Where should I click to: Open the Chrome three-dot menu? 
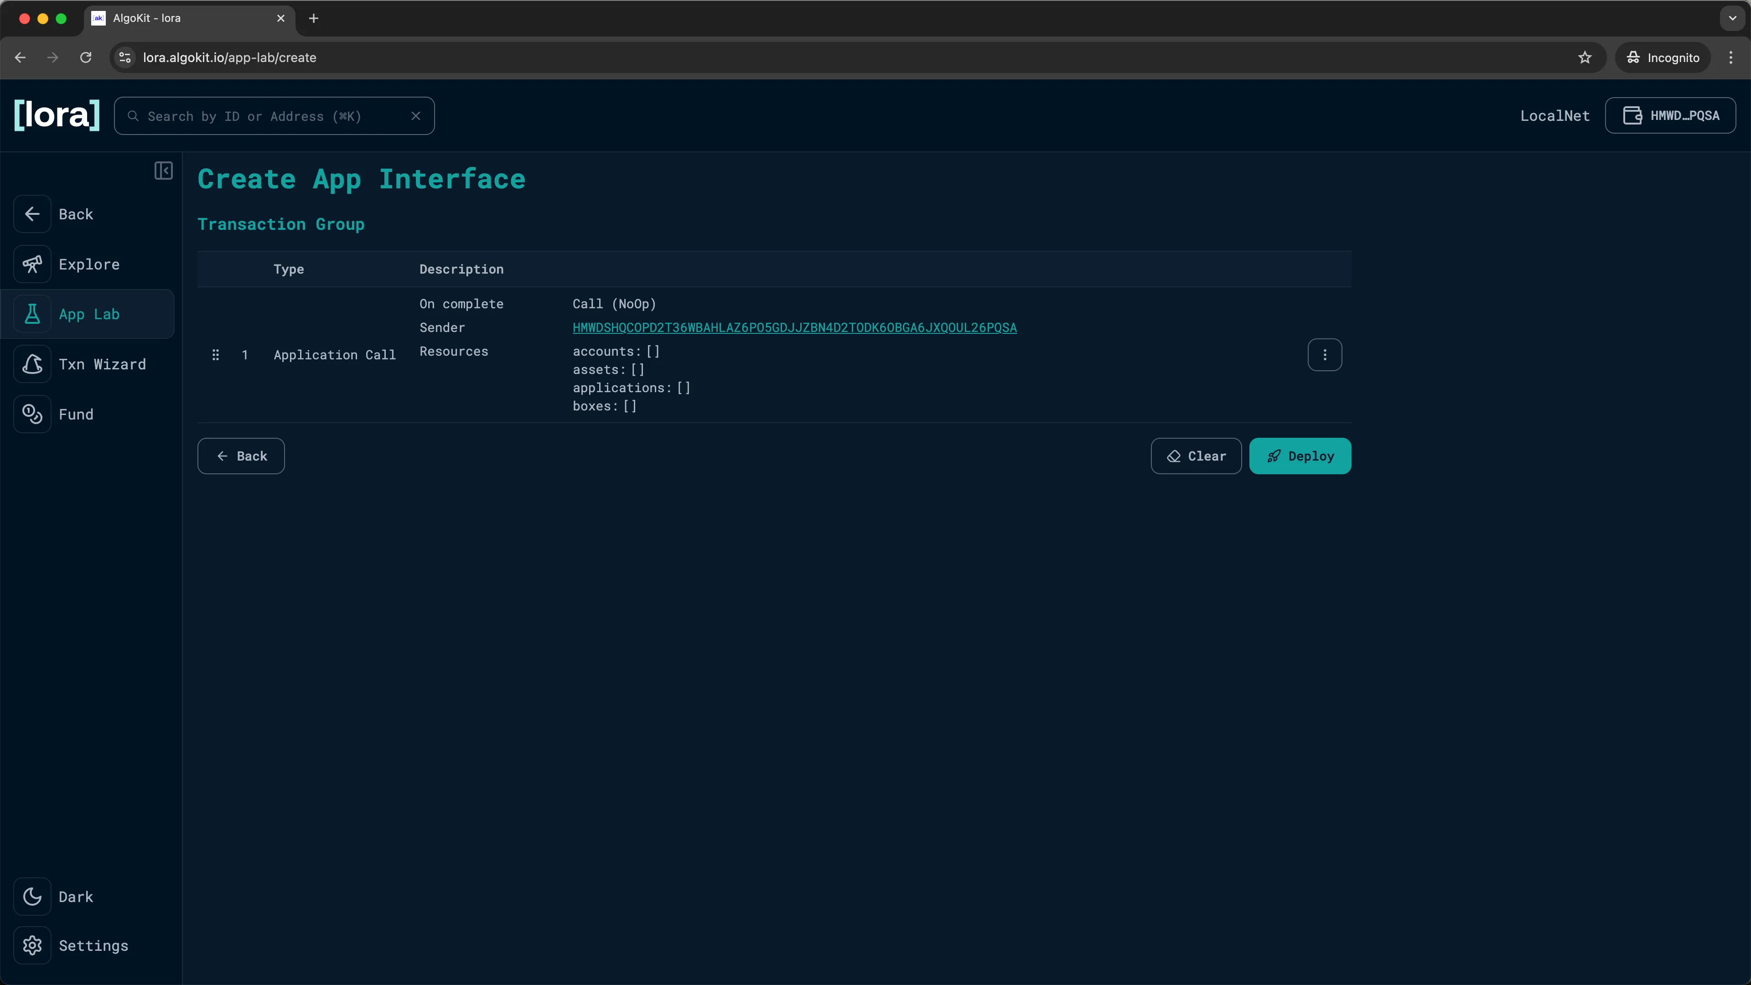(x=1730, y=57)
